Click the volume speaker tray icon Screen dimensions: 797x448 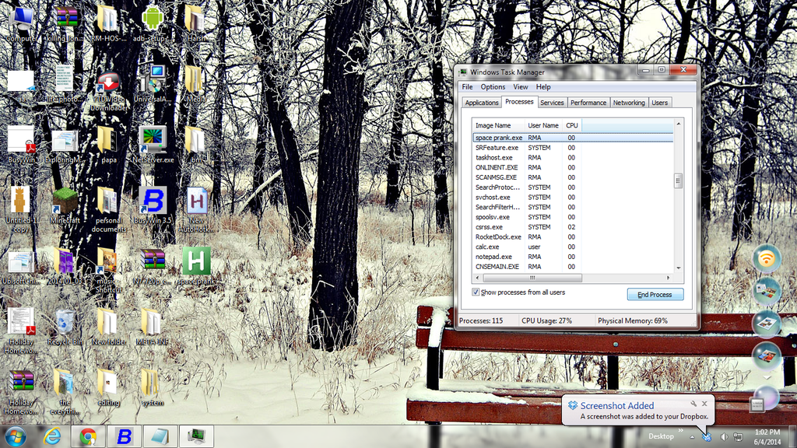coord(724,437)
